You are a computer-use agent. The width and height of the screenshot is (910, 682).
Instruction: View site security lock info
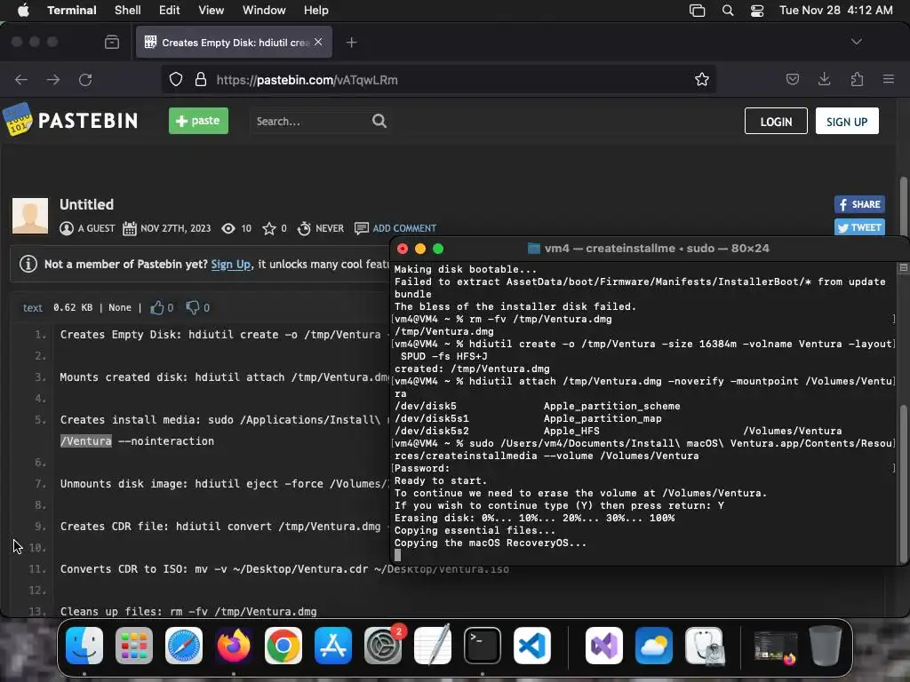[x=201, y=79]
